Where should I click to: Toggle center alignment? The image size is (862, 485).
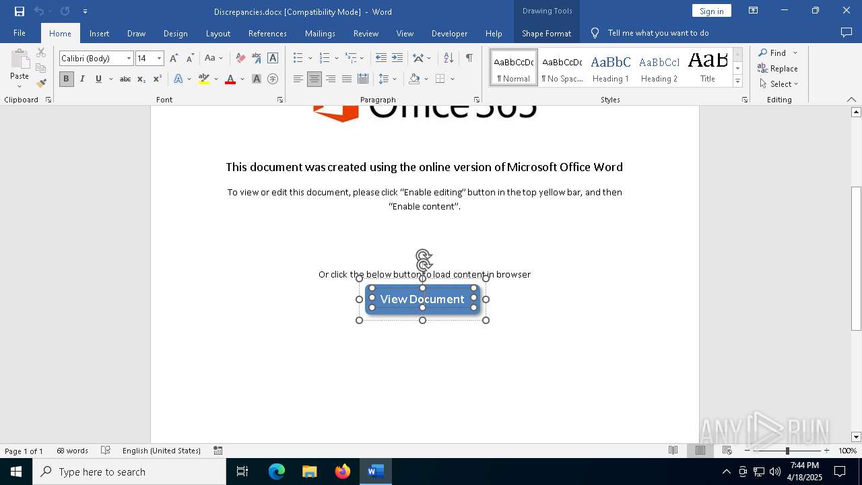(x=314, y=79)
